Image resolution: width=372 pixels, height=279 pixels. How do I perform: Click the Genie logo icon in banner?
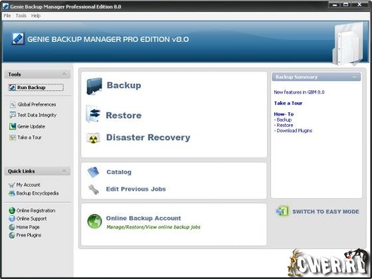click(x=18, y=39)
